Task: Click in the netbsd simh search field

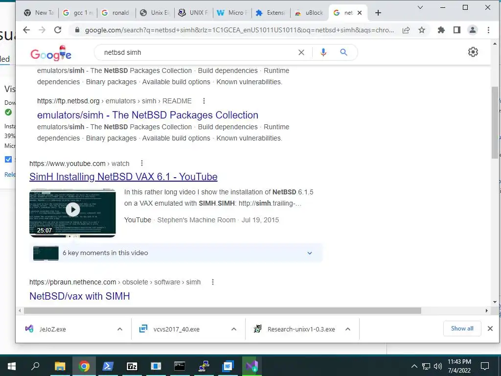Action: pos(198,52)
